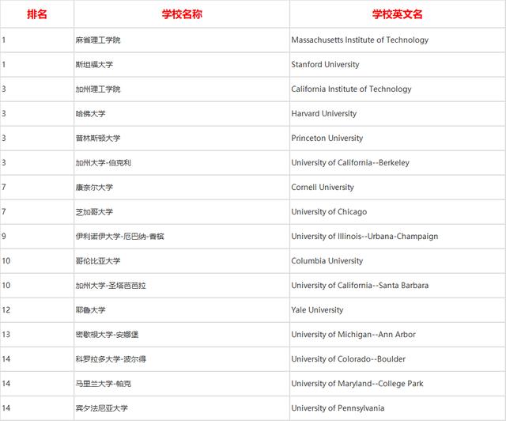
Task: Click the 科罗拉多大学-波尔得 cell
Action: [182, 359]
